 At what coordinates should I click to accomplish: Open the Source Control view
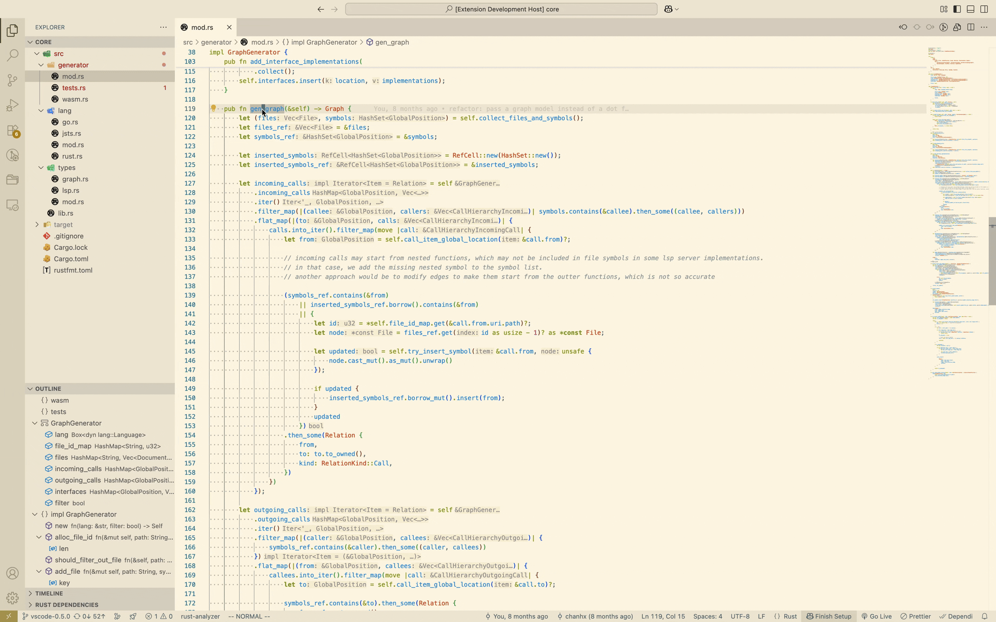[x=12, y=80]
